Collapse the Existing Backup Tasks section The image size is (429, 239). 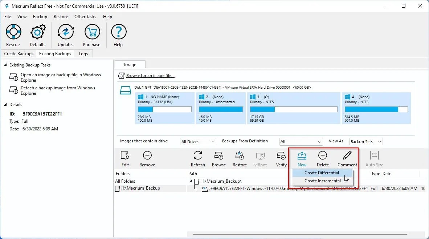(4, 65)
